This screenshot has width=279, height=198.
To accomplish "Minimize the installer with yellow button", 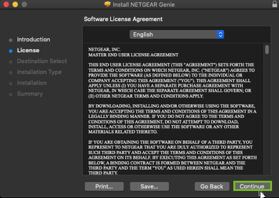I will tap(15, 4).
